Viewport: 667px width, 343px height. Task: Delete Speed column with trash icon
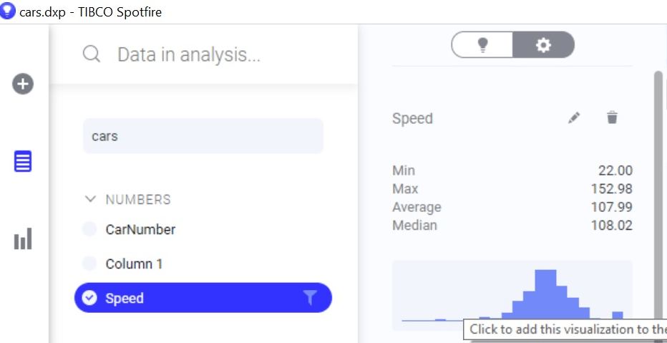pyautogui.click(x=612, y=117)
